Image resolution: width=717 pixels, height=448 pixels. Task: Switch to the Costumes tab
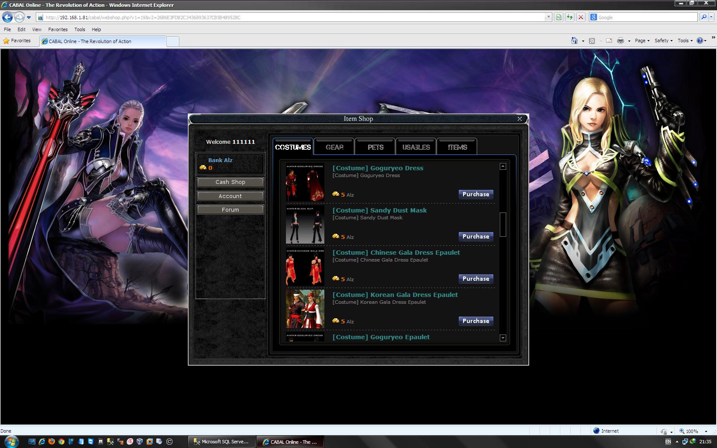(293, 147)
